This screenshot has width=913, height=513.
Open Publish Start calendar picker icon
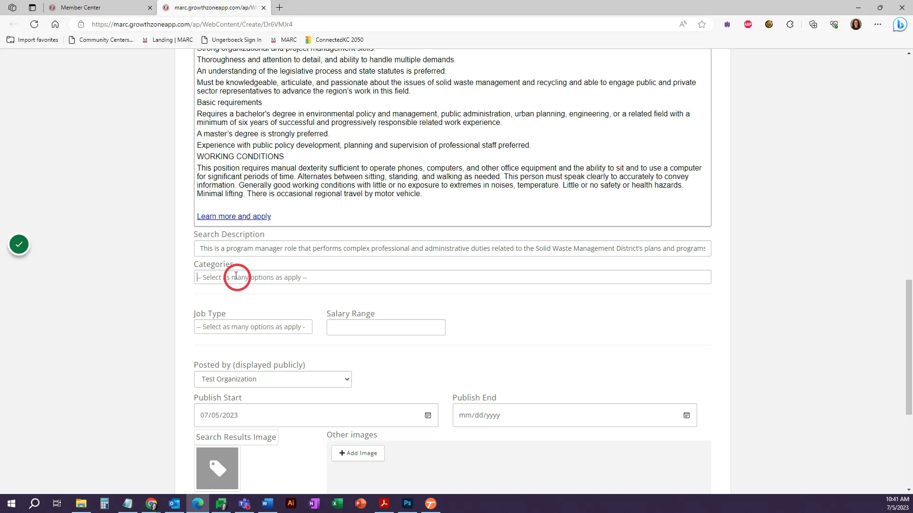tap(428, 415)
